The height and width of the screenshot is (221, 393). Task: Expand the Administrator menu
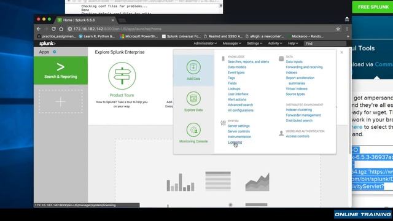[205, 44]
